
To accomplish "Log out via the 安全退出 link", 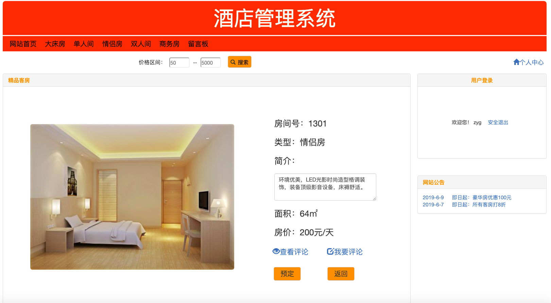I will (498, 122).
